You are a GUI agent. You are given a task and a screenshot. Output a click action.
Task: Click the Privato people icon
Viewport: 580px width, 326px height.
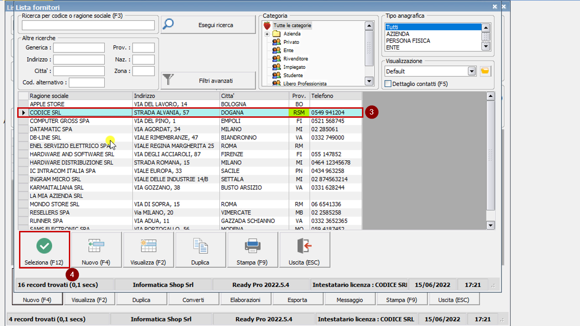276,42
